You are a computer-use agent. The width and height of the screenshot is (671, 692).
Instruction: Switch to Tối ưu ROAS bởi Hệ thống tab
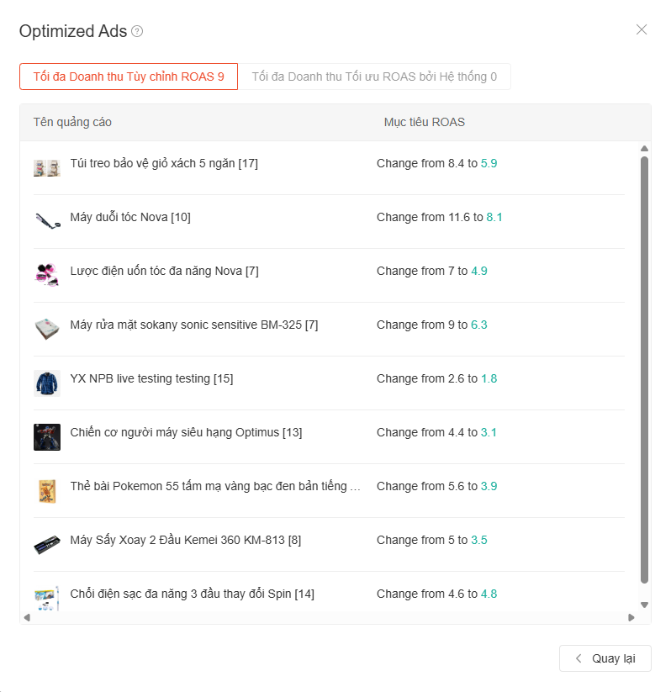(374, 77)
